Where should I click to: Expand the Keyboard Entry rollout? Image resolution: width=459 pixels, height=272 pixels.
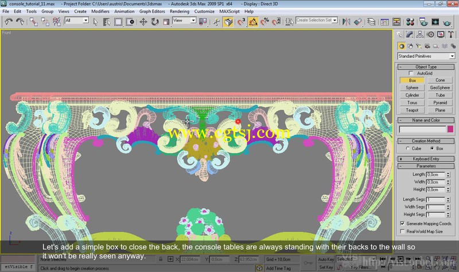[426, 159]
